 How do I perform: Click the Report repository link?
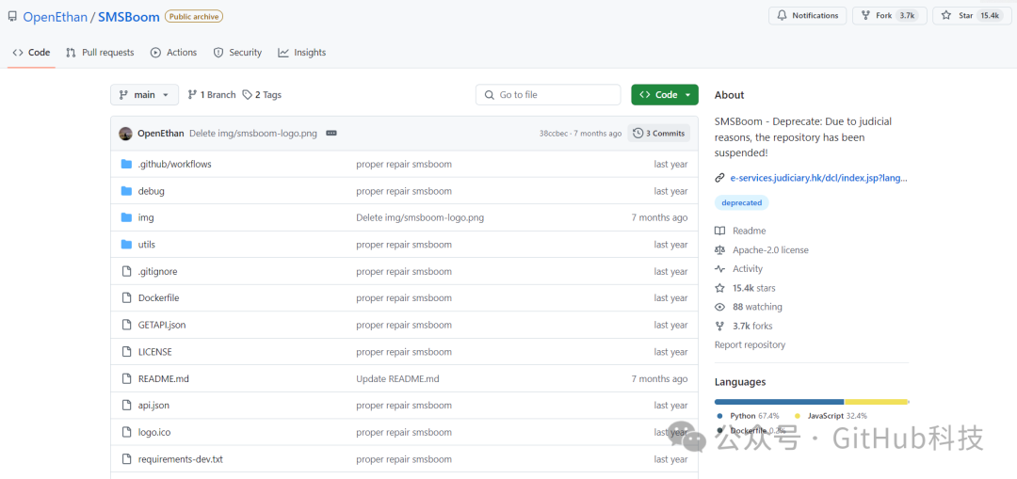[750, 344]
